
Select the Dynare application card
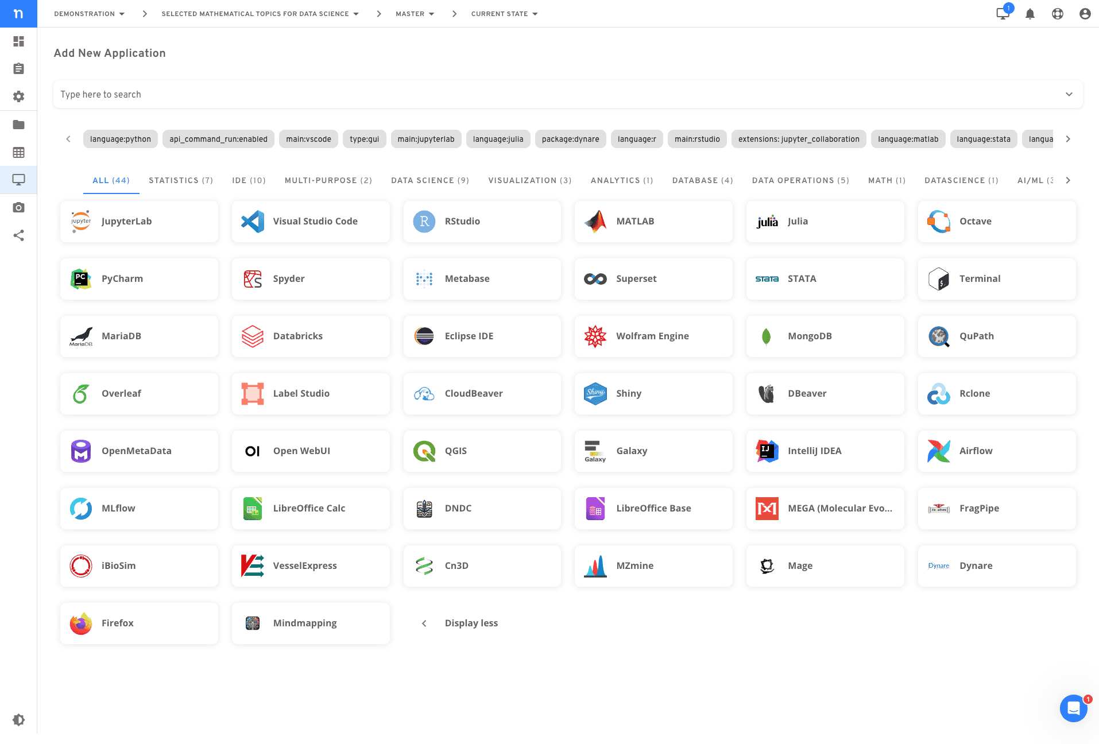[x=997, y=565]
